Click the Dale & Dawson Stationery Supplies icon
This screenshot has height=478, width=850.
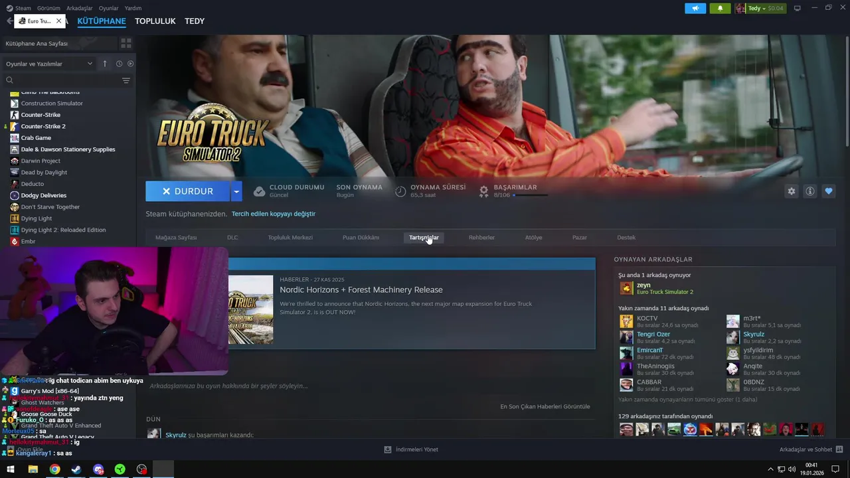[x=15, y=149]
